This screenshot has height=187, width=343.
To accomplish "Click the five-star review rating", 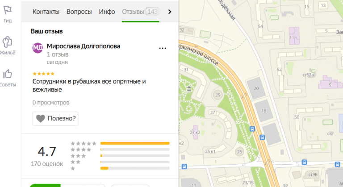I will pyautogui.click(x=43, y=74).
